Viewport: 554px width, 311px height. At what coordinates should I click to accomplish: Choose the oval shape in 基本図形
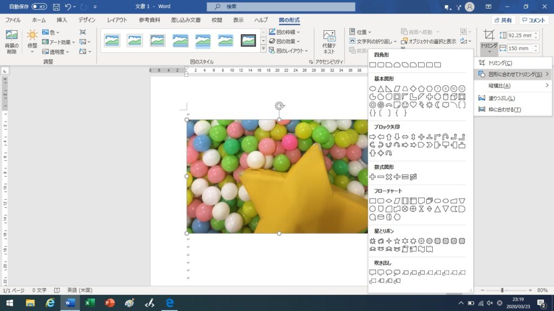(x=372, y=89)
